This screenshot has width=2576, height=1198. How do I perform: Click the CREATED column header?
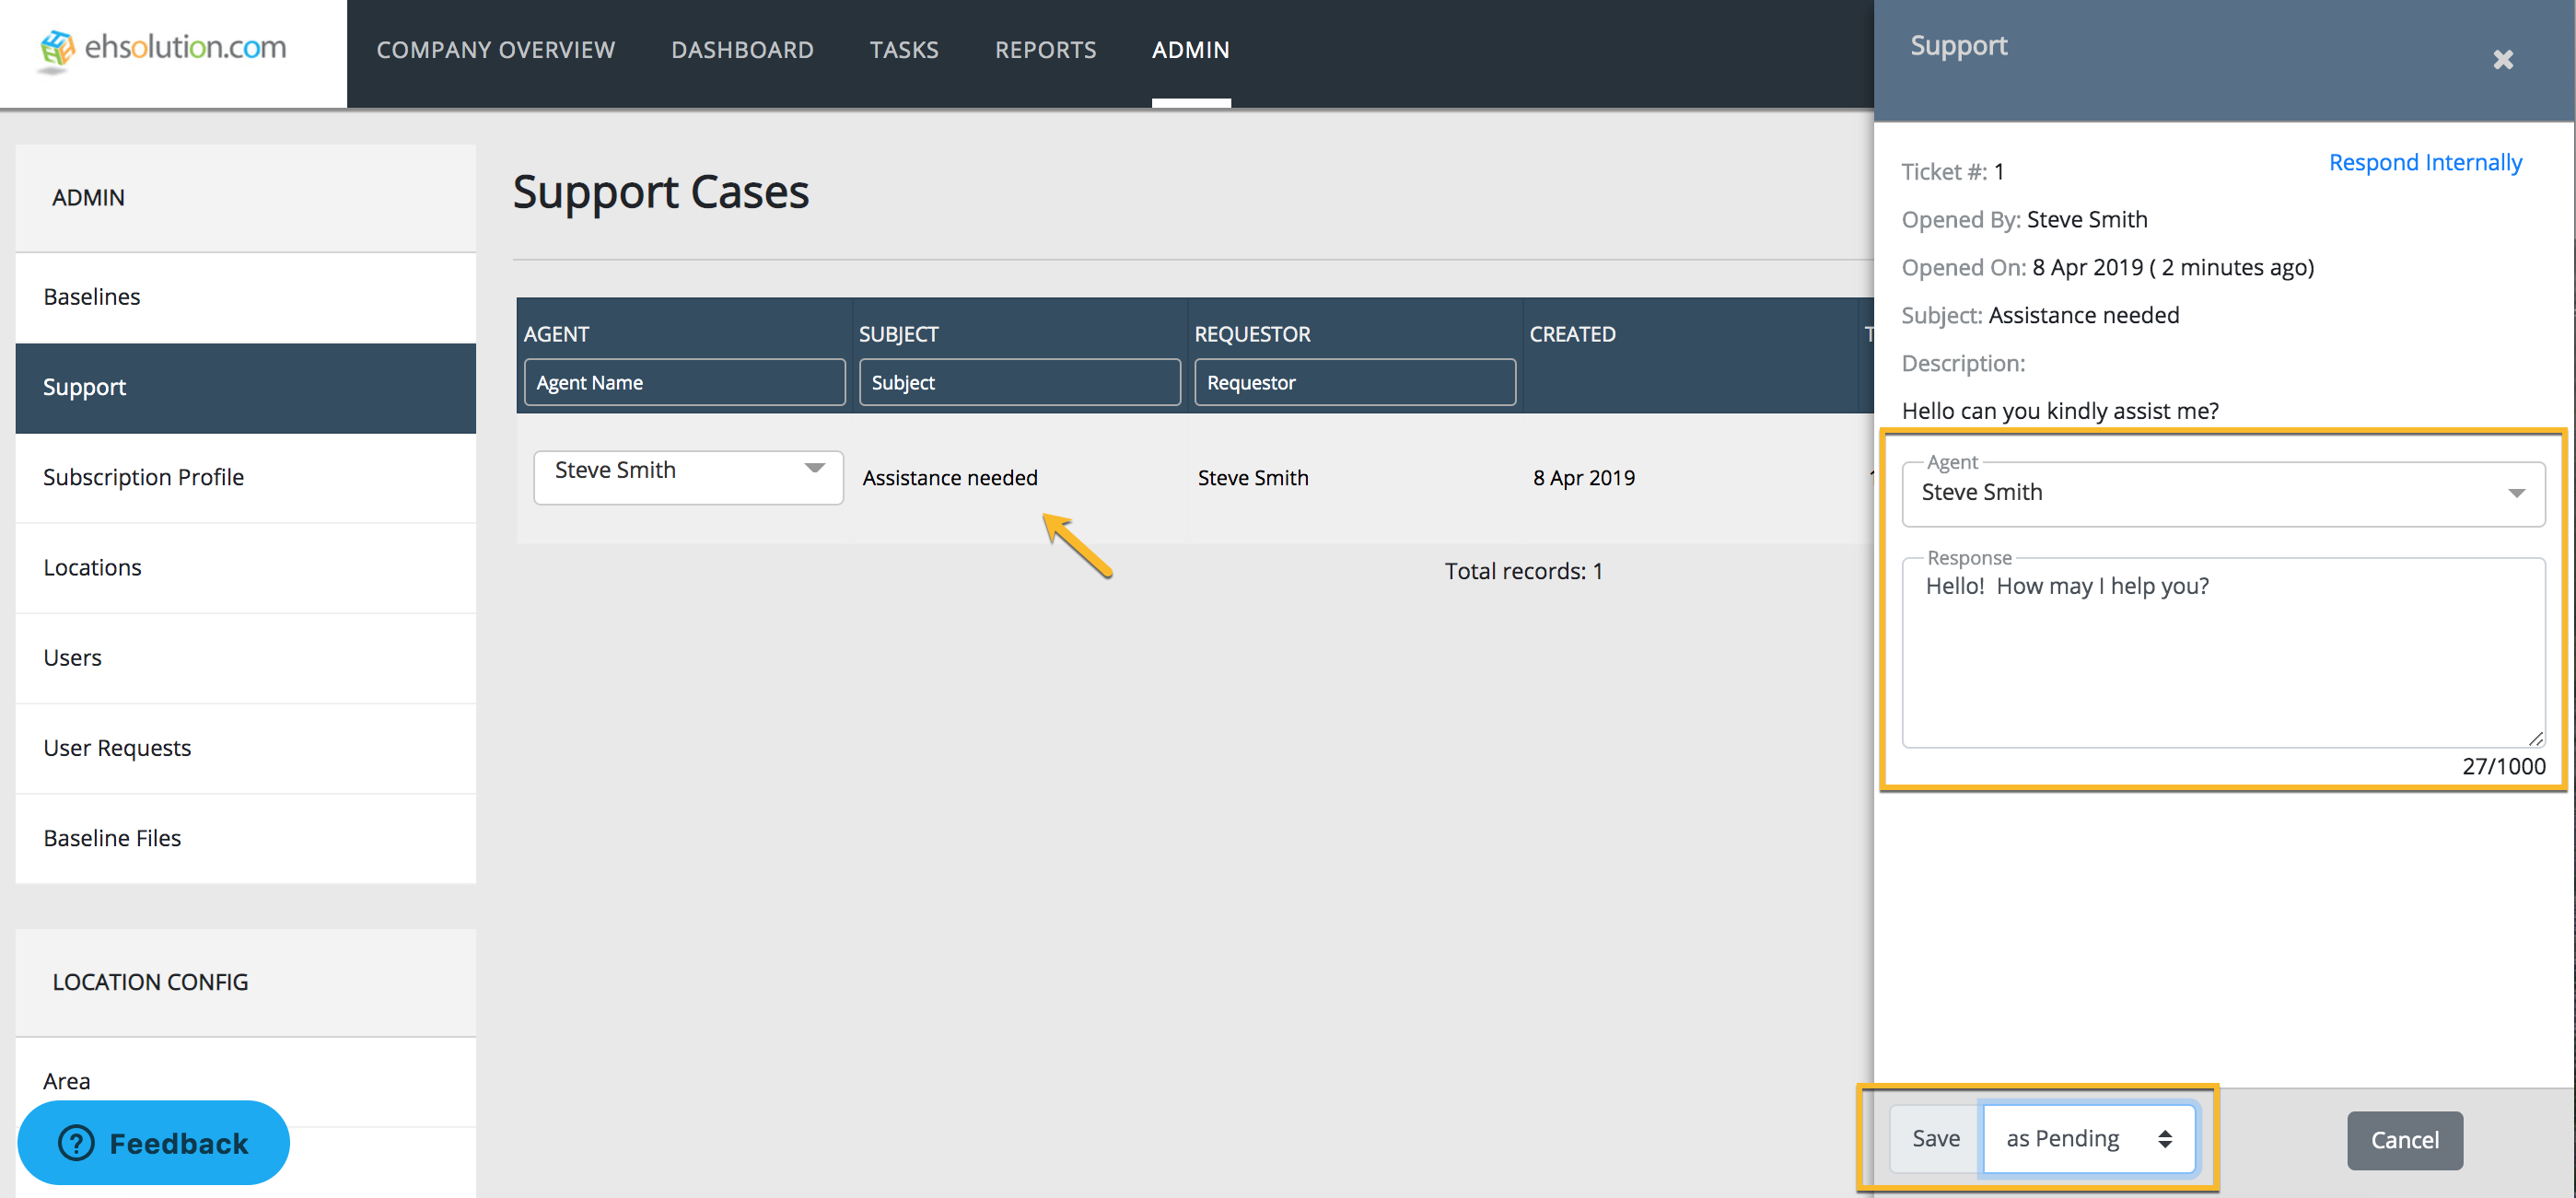(x=1571, y=334)
